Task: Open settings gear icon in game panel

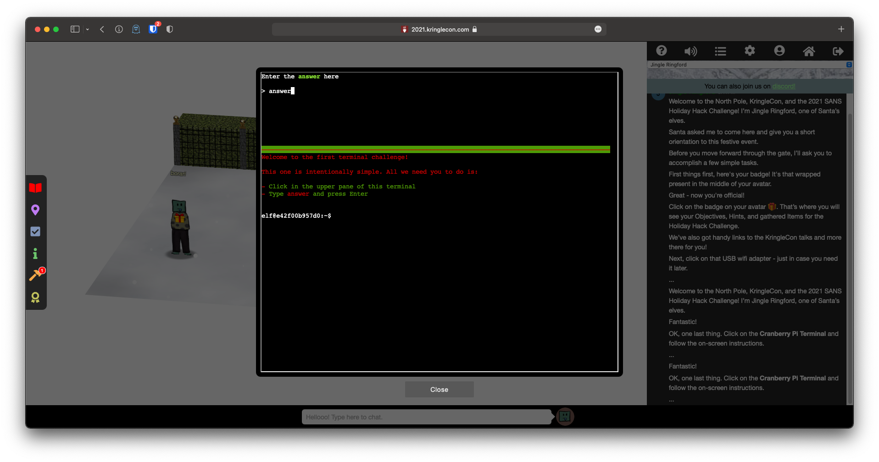Action: [x=750, y=51]
